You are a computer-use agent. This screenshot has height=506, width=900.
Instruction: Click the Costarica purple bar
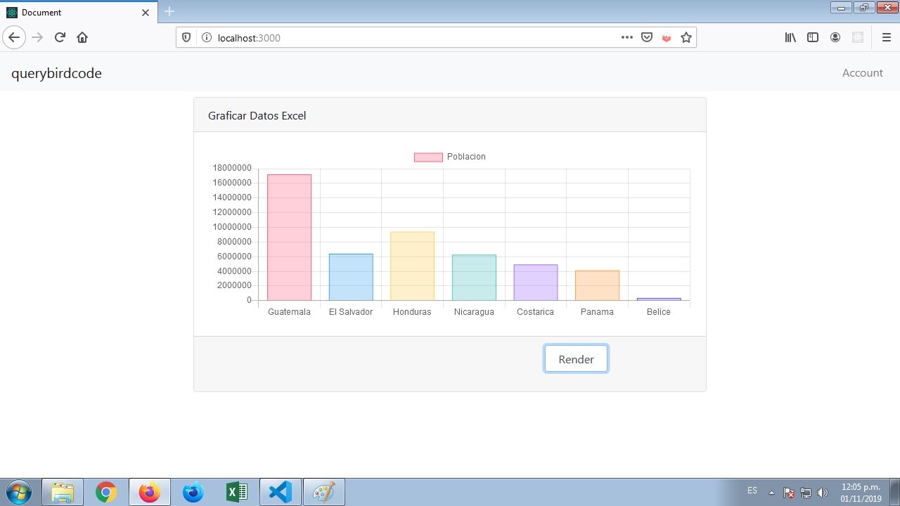(536, 283)
